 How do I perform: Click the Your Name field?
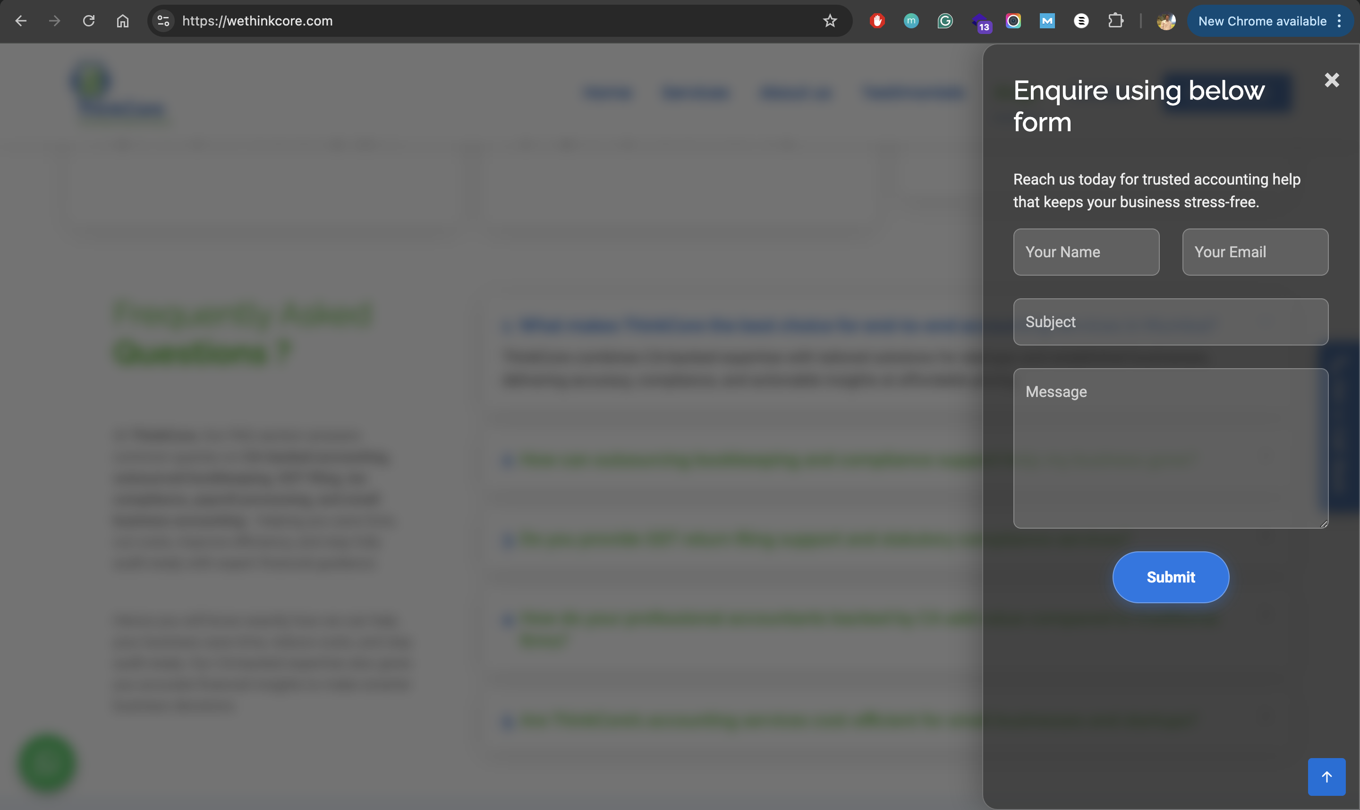coord(1085,252)
